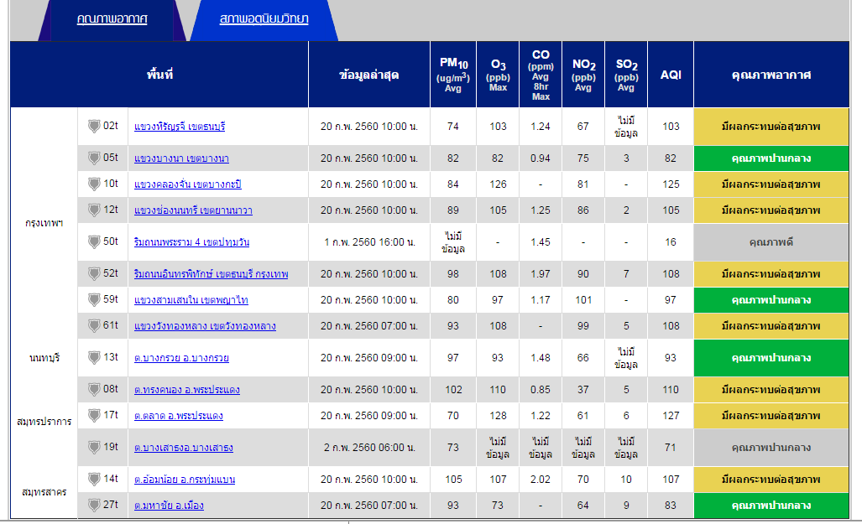Viewport: 862px width, 524px height.
Task: Select green air quality status for station 13t
Action: [x=771, y=357]
